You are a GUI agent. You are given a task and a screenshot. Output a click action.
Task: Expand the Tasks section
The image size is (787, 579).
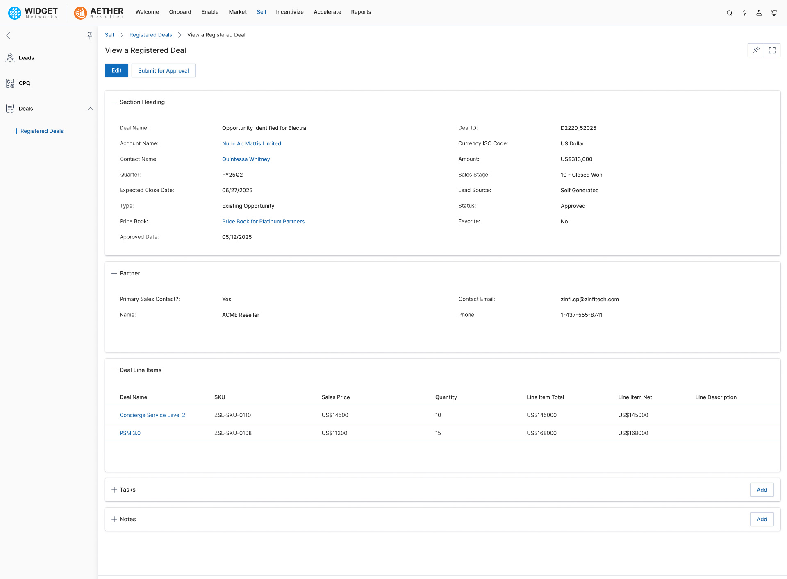click(x=114, y=490)
